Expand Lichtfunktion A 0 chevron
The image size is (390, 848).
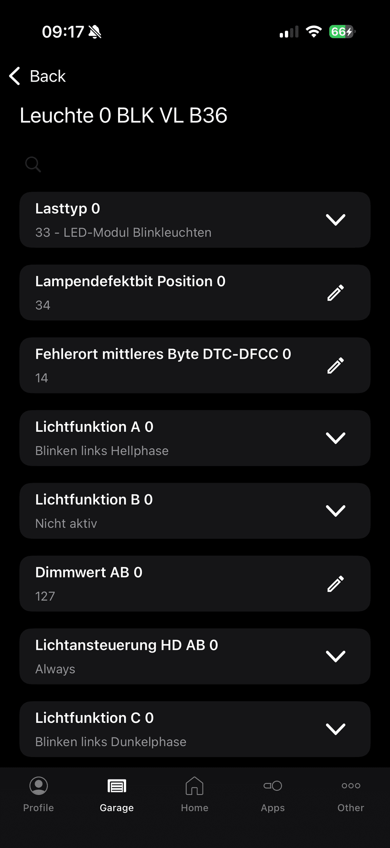pyautogui.click(x=335, y=438)
